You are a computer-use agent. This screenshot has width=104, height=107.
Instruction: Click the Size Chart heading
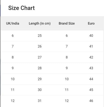click(21, 8)
